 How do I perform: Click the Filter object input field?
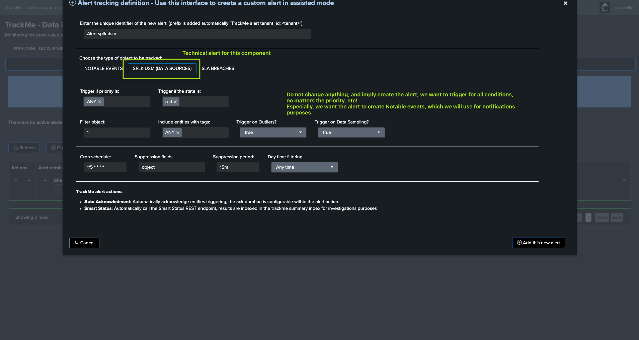117,133
